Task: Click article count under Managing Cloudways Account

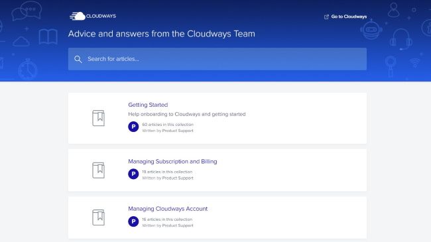Action: (167, 219)
